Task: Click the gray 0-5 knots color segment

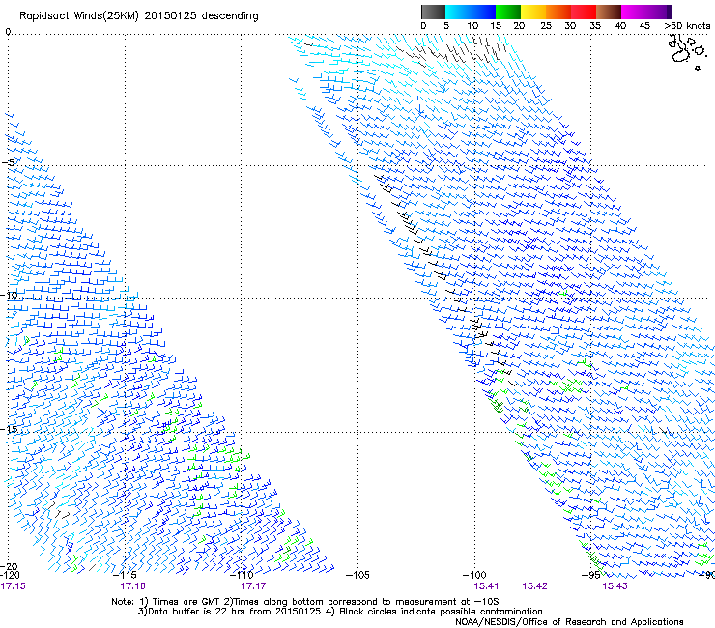Action: (x=433, y=12)
